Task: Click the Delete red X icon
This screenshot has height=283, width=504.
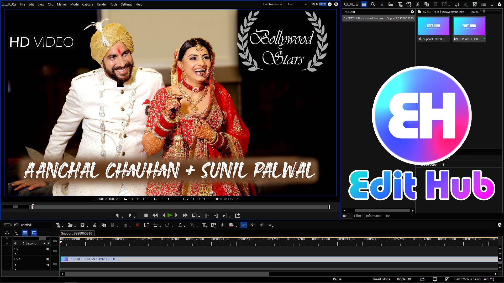Action: click(137, 225)
